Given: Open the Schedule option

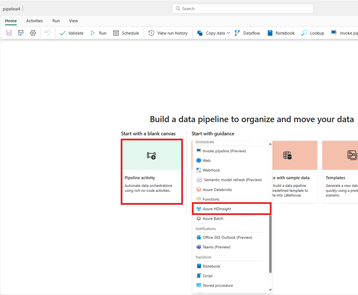Looking at the screenshot, I should click(x=126, y=33).
